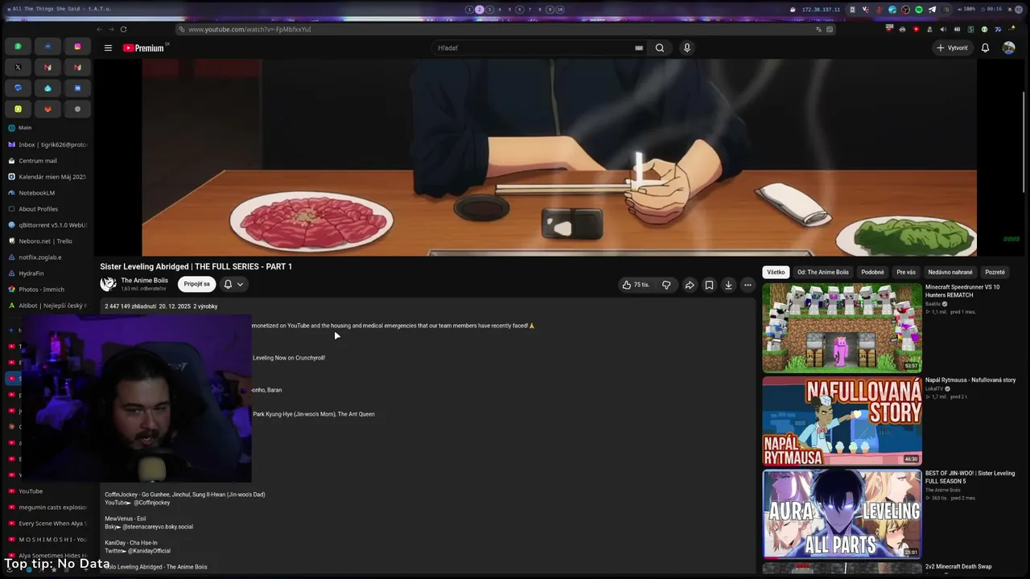1030x579 pixels.
Task: Start voice search with the microphone
Action: pos(687,48)
